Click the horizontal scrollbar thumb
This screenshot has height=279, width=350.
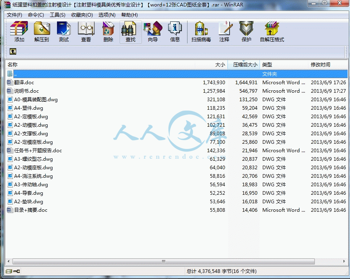[x=164, y=261]
